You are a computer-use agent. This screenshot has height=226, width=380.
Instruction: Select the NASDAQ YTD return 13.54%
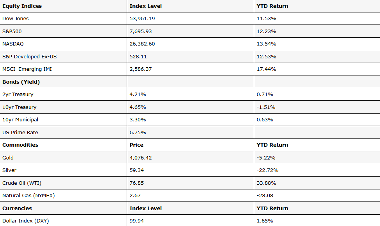click(266, 44)
